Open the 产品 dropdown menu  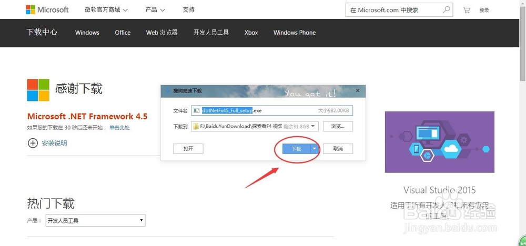tap(155, 10)
